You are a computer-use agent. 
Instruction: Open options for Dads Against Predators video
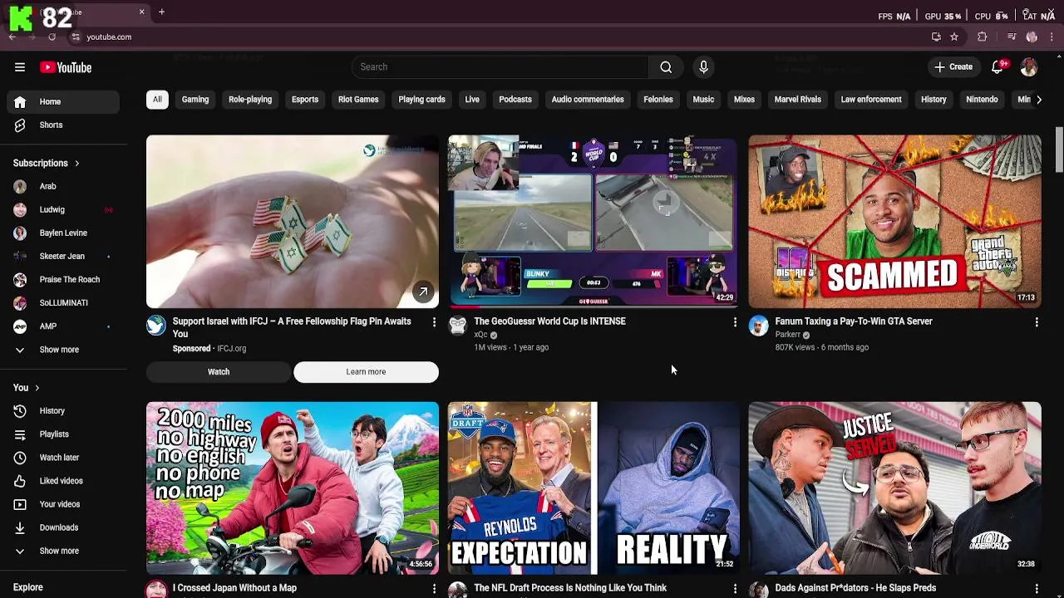coord(1037,588)
